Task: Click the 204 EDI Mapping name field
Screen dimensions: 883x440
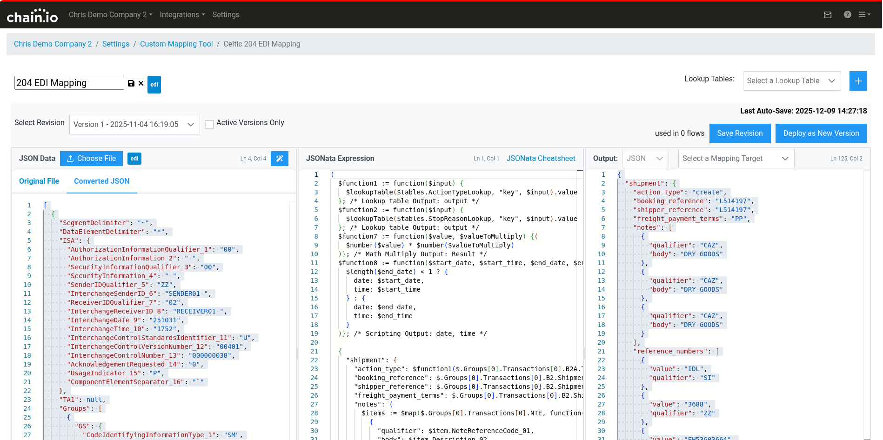Action: [x=69, y=83]
